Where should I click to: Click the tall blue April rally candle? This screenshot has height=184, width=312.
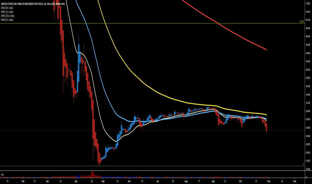pyautogui.click(x=79, y=63)
